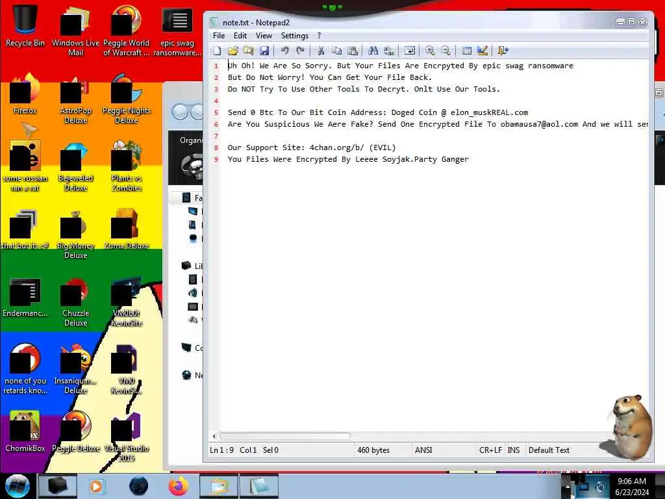This screenshot has height=499, width=665.
Task: Open the Windows Start orb
Action: (x=18, y=486)
